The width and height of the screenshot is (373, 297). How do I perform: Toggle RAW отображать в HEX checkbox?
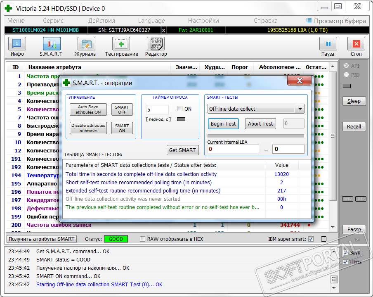click(x=142, y=239)
